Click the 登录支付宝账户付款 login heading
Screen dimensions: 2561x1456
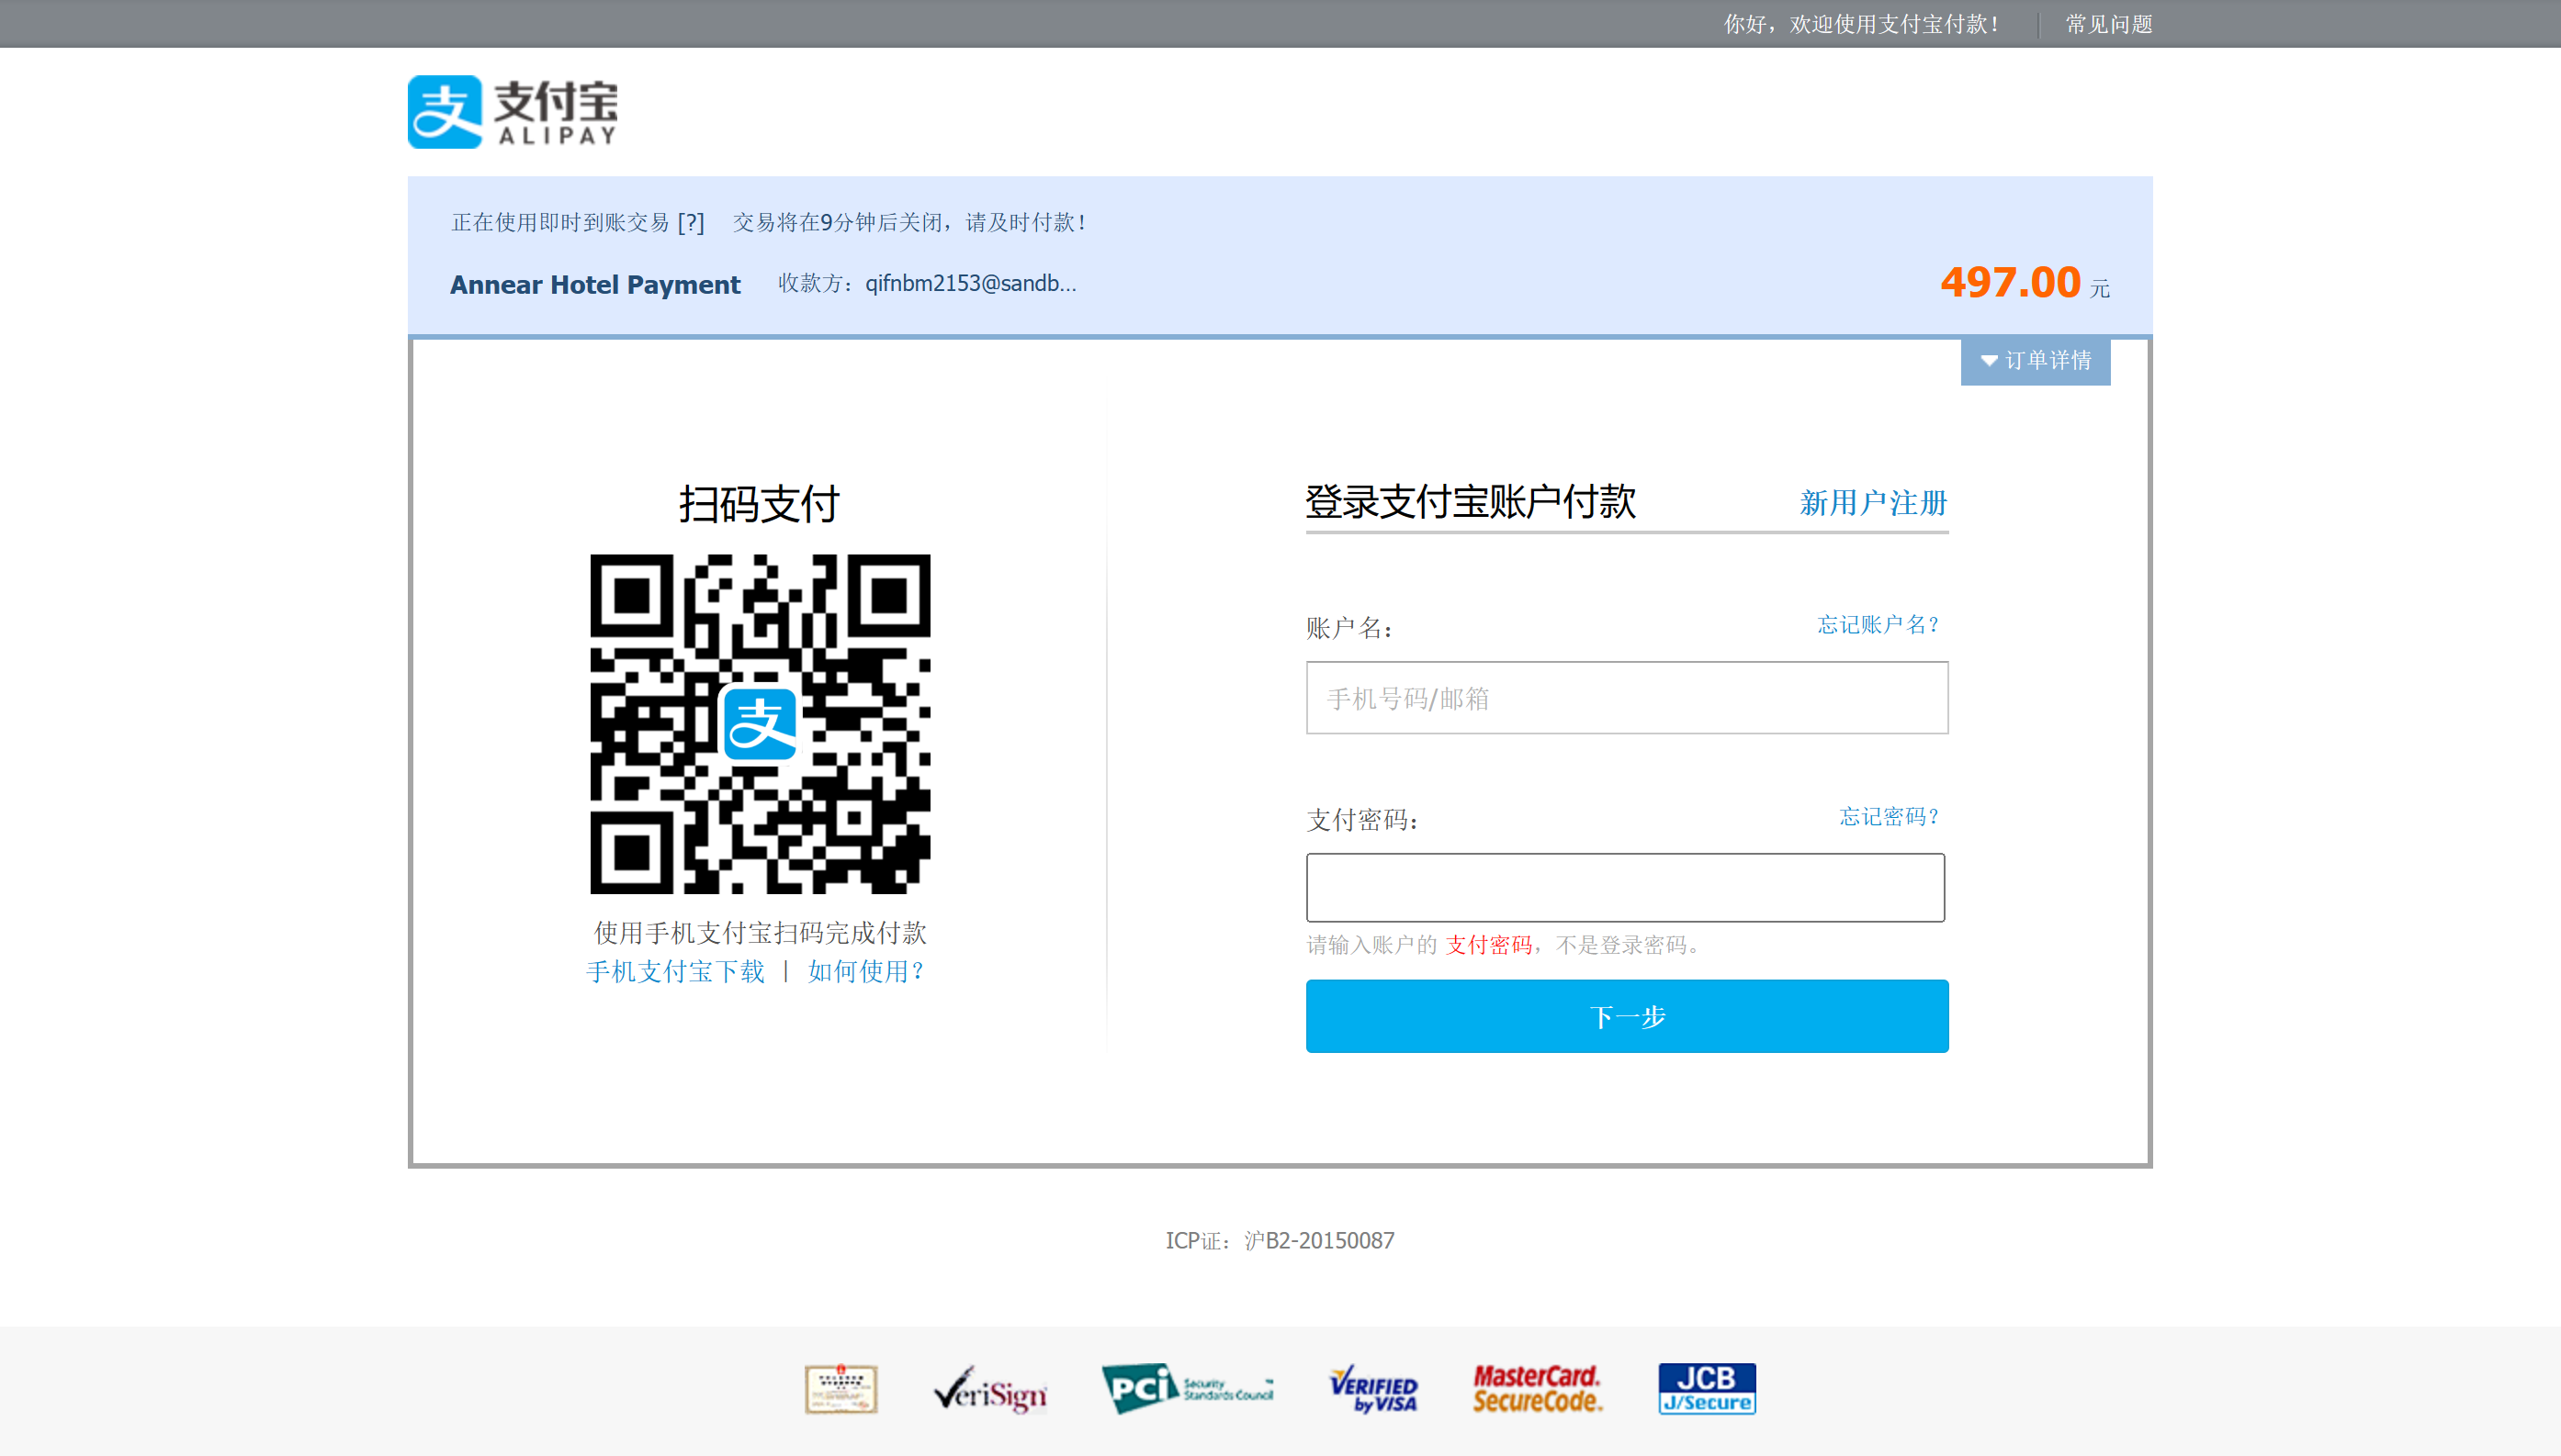pyautogui.click(x=1472, y=502)
